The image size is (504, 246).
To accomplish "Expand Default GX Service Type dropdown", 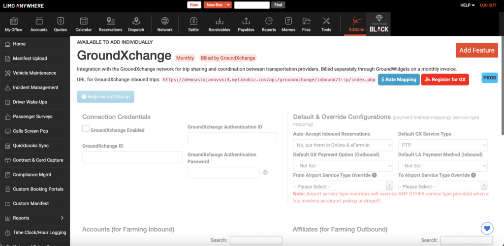I will [x=442, y=145].
